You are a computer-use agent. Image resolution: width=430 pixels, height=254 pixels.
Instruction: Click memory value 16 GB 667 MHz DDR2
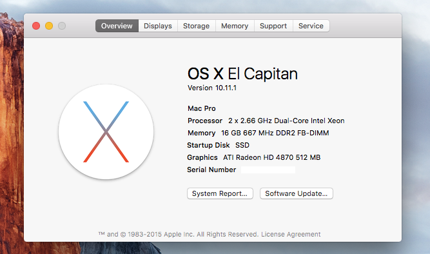click(275, 133)
